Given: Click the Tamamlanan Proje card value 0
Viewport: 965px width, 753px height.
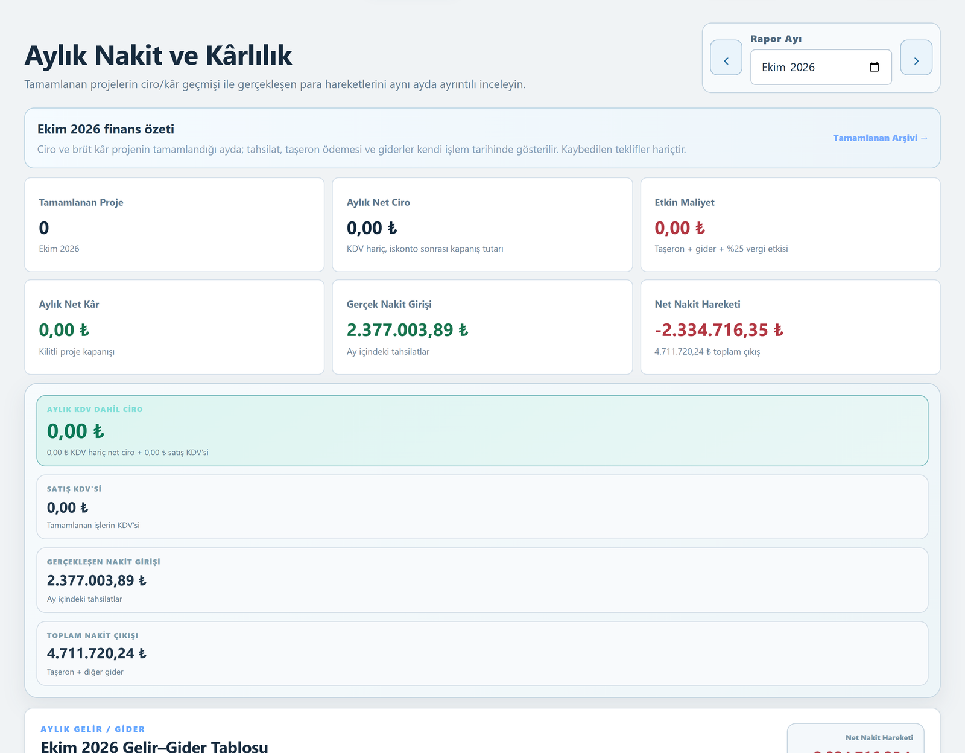Looking at the screenshot, I should (x=44, y=228).
